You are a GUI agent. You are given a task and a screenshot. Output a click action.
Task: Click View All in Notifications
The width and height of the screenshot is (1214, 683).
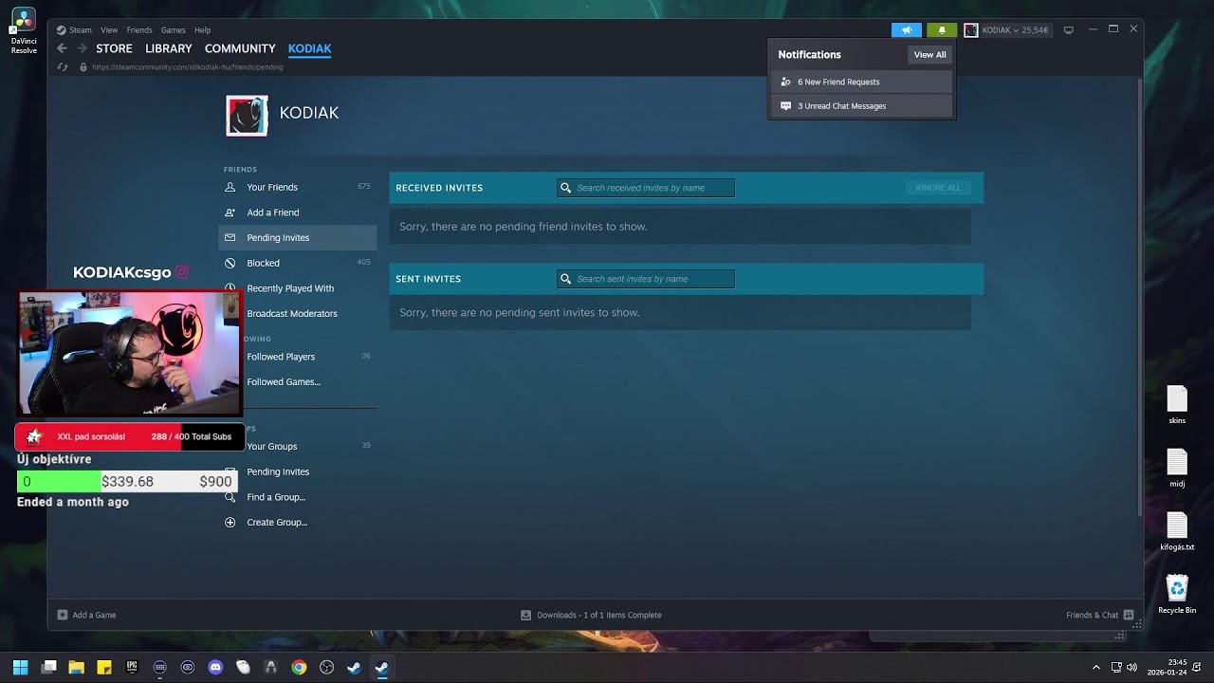[929, 55]
